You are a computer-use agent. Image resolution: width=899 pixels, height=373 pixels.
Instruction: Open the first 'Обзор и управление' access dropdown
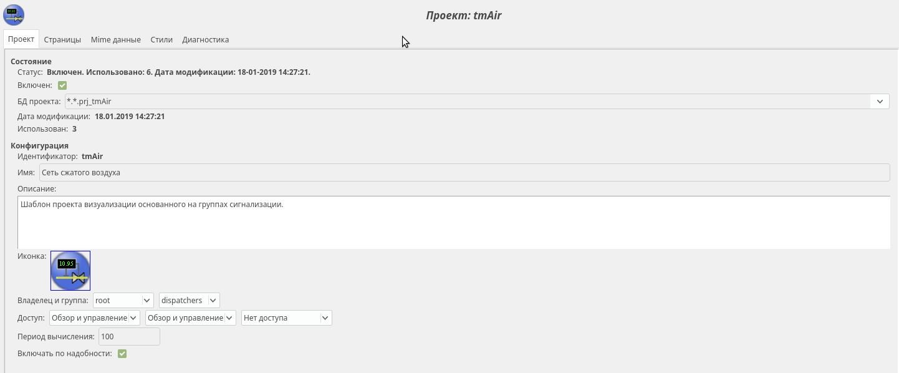coord(133,318)
